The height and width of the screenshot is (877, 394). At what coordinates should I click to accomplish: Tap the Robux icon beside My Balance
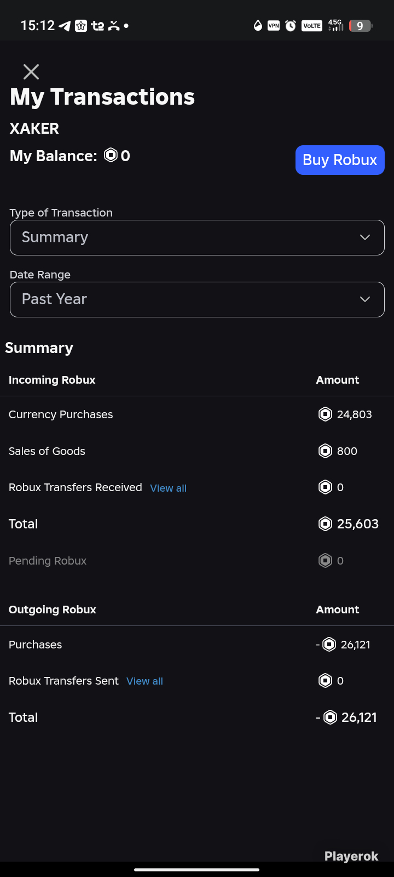pyautogui.click(x=111, y=156)
